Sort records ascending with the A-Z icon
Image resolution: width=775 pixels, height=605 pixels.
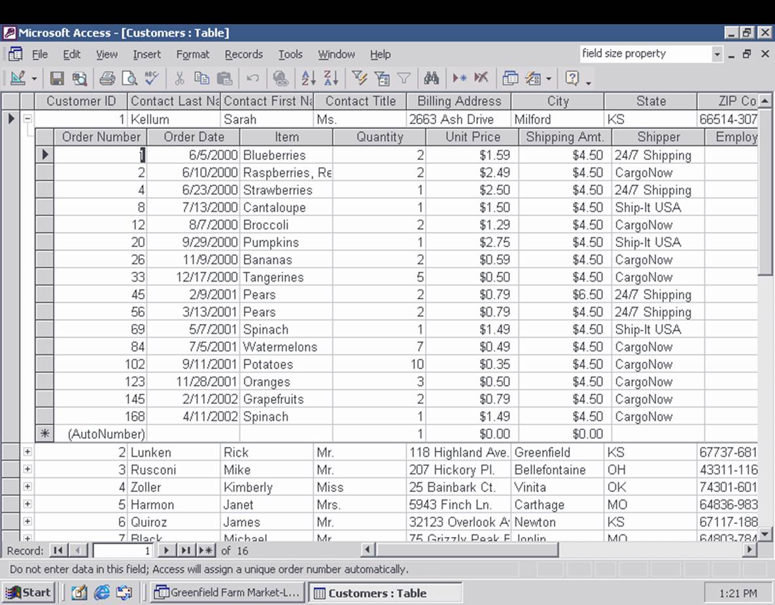point(308,78)
